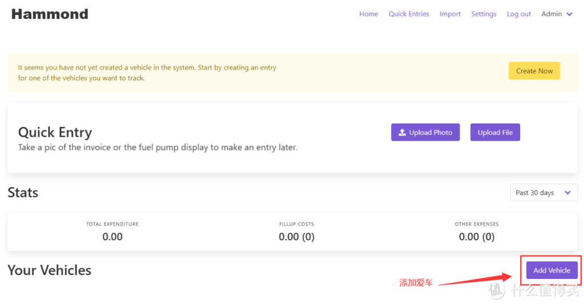The height and width of the screenshot is (304, 584).
Task: Click the Log out link
Action: point(518,14)
